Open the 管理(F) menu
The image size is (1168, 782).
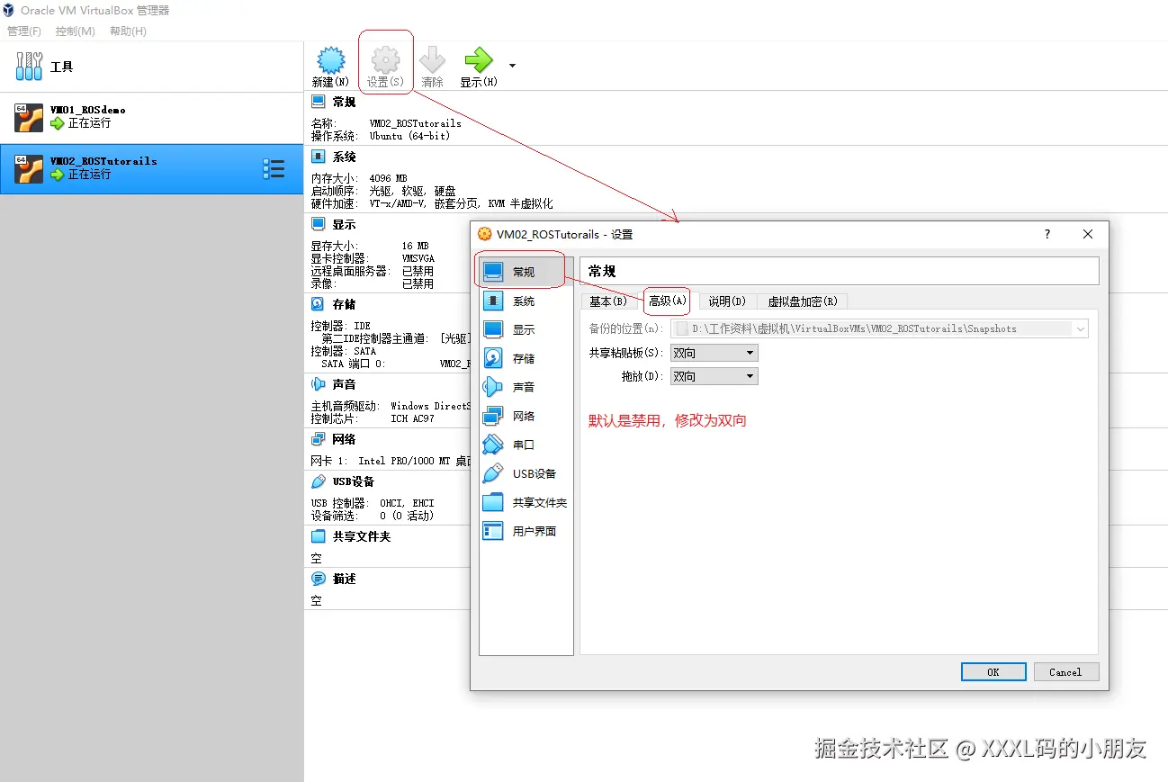(23, 31)
